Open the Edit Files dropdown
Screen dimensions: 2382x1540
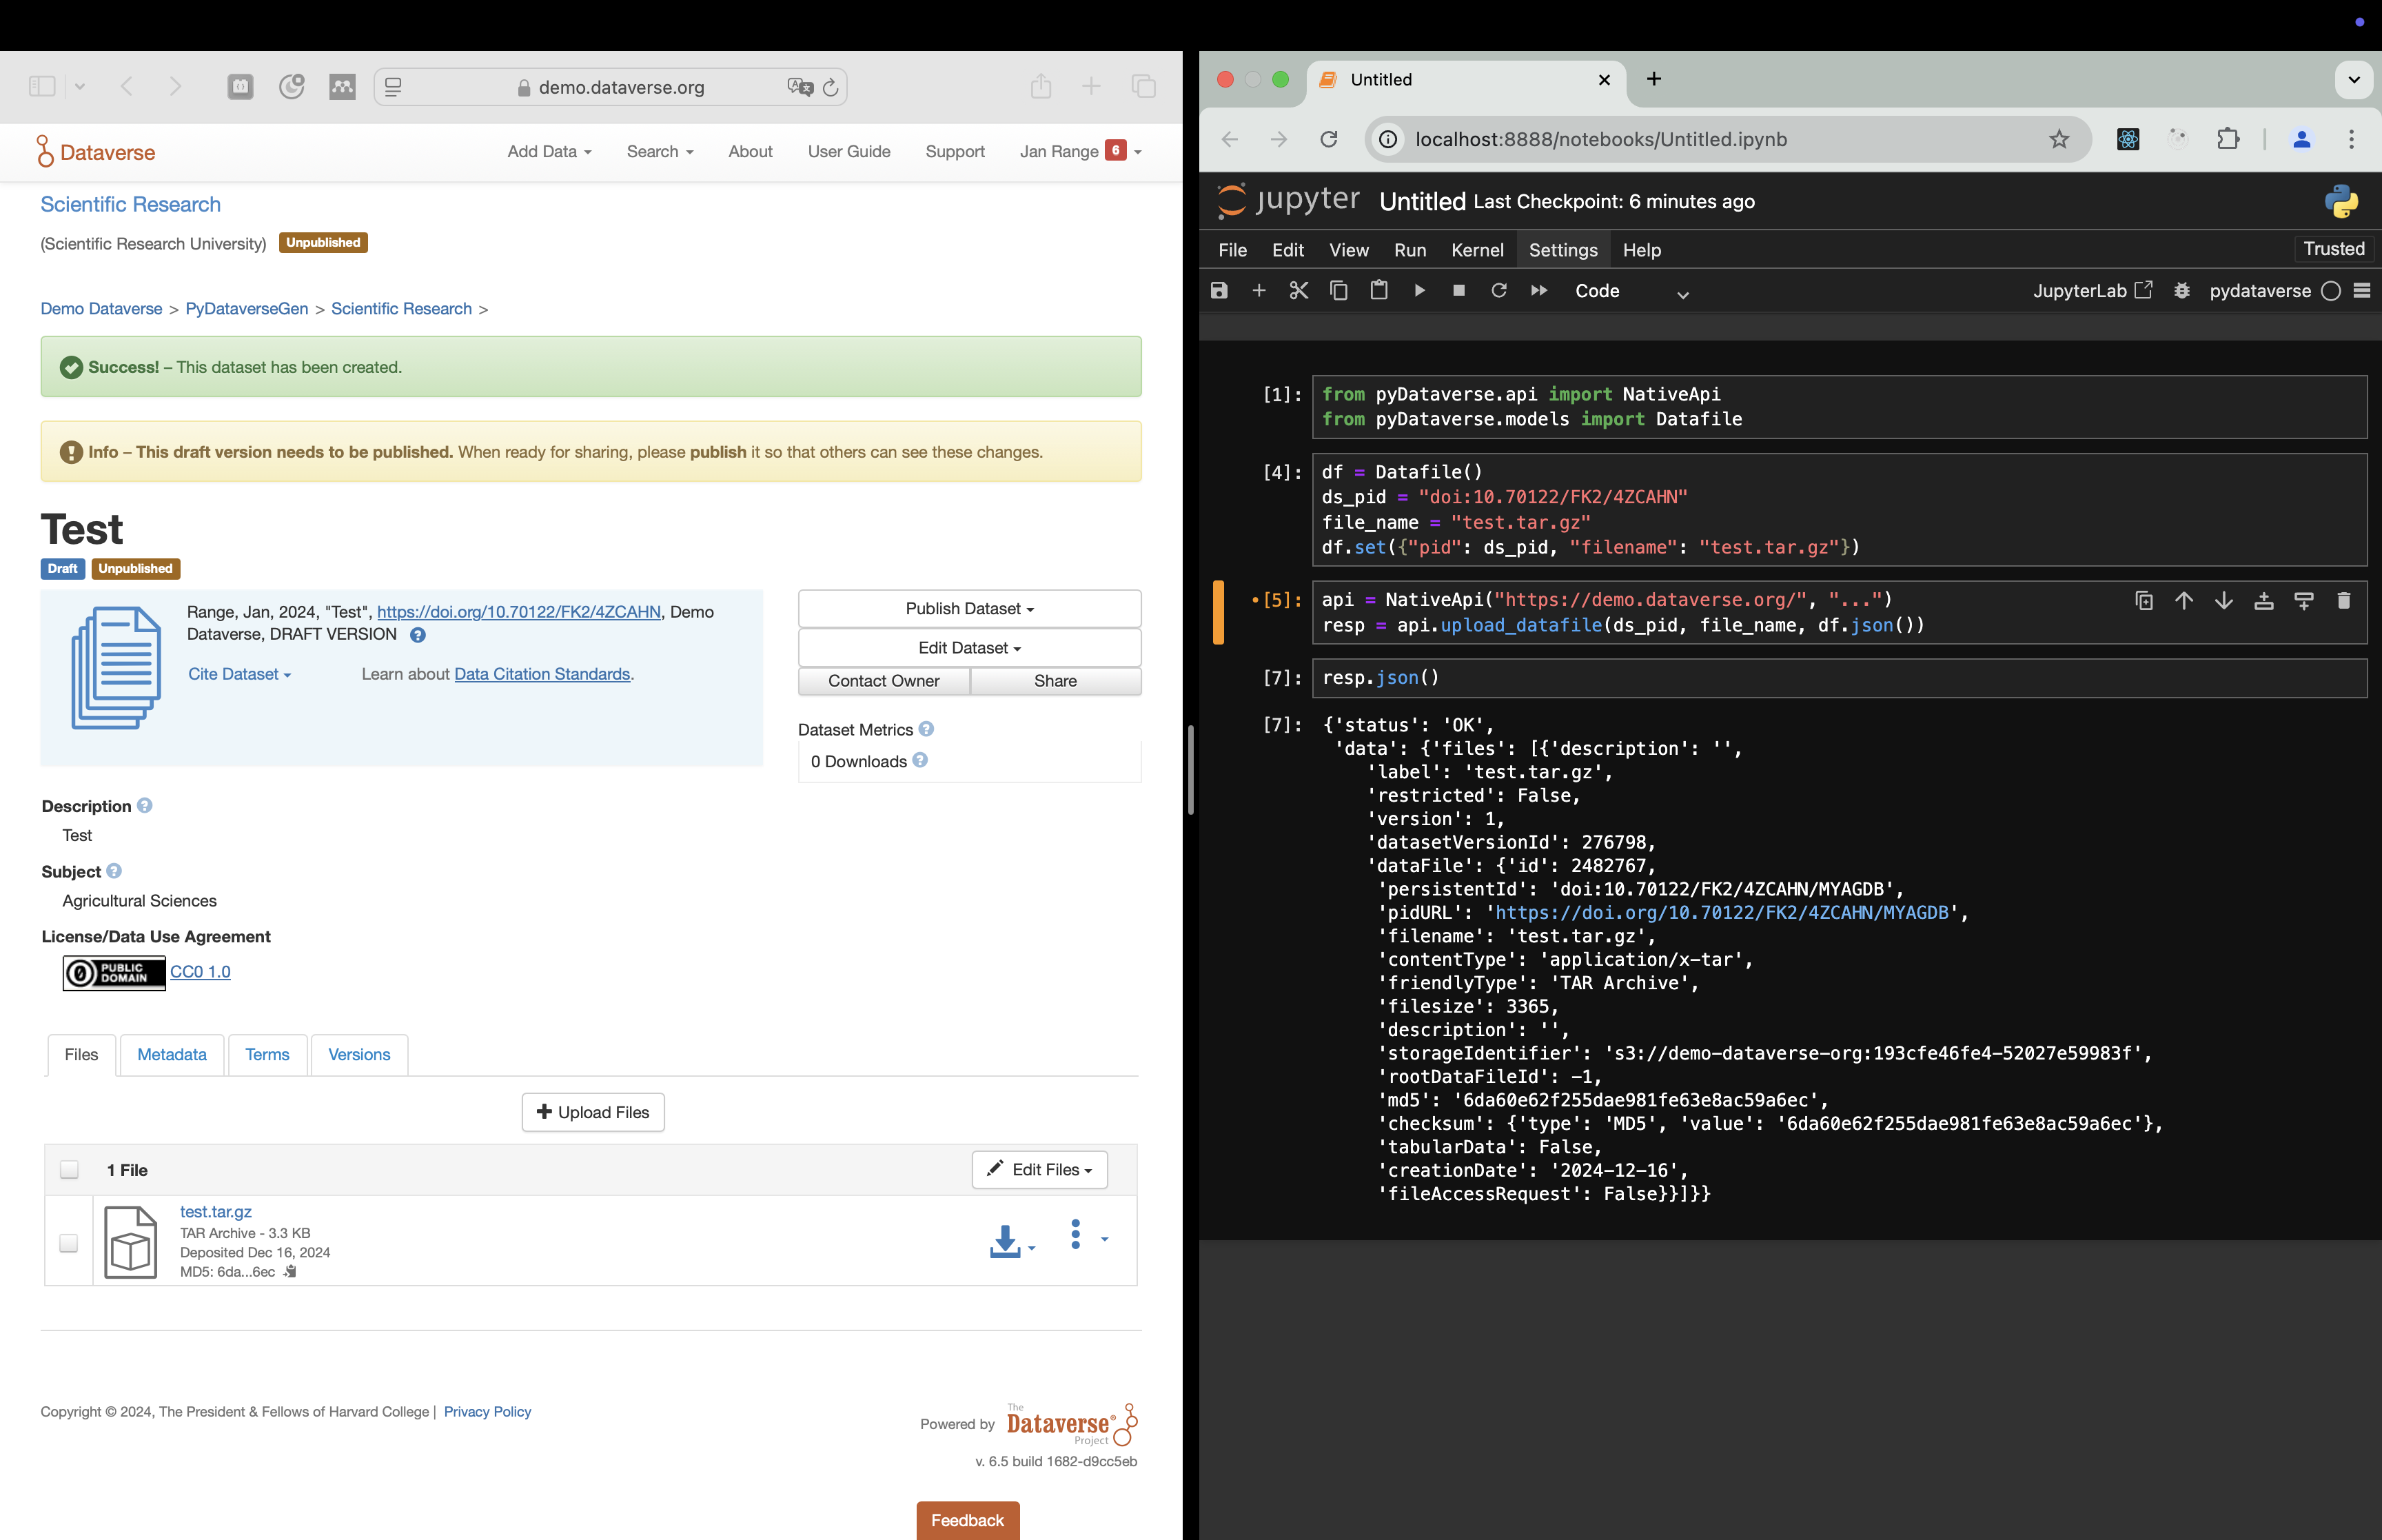click(1039, 1169)
